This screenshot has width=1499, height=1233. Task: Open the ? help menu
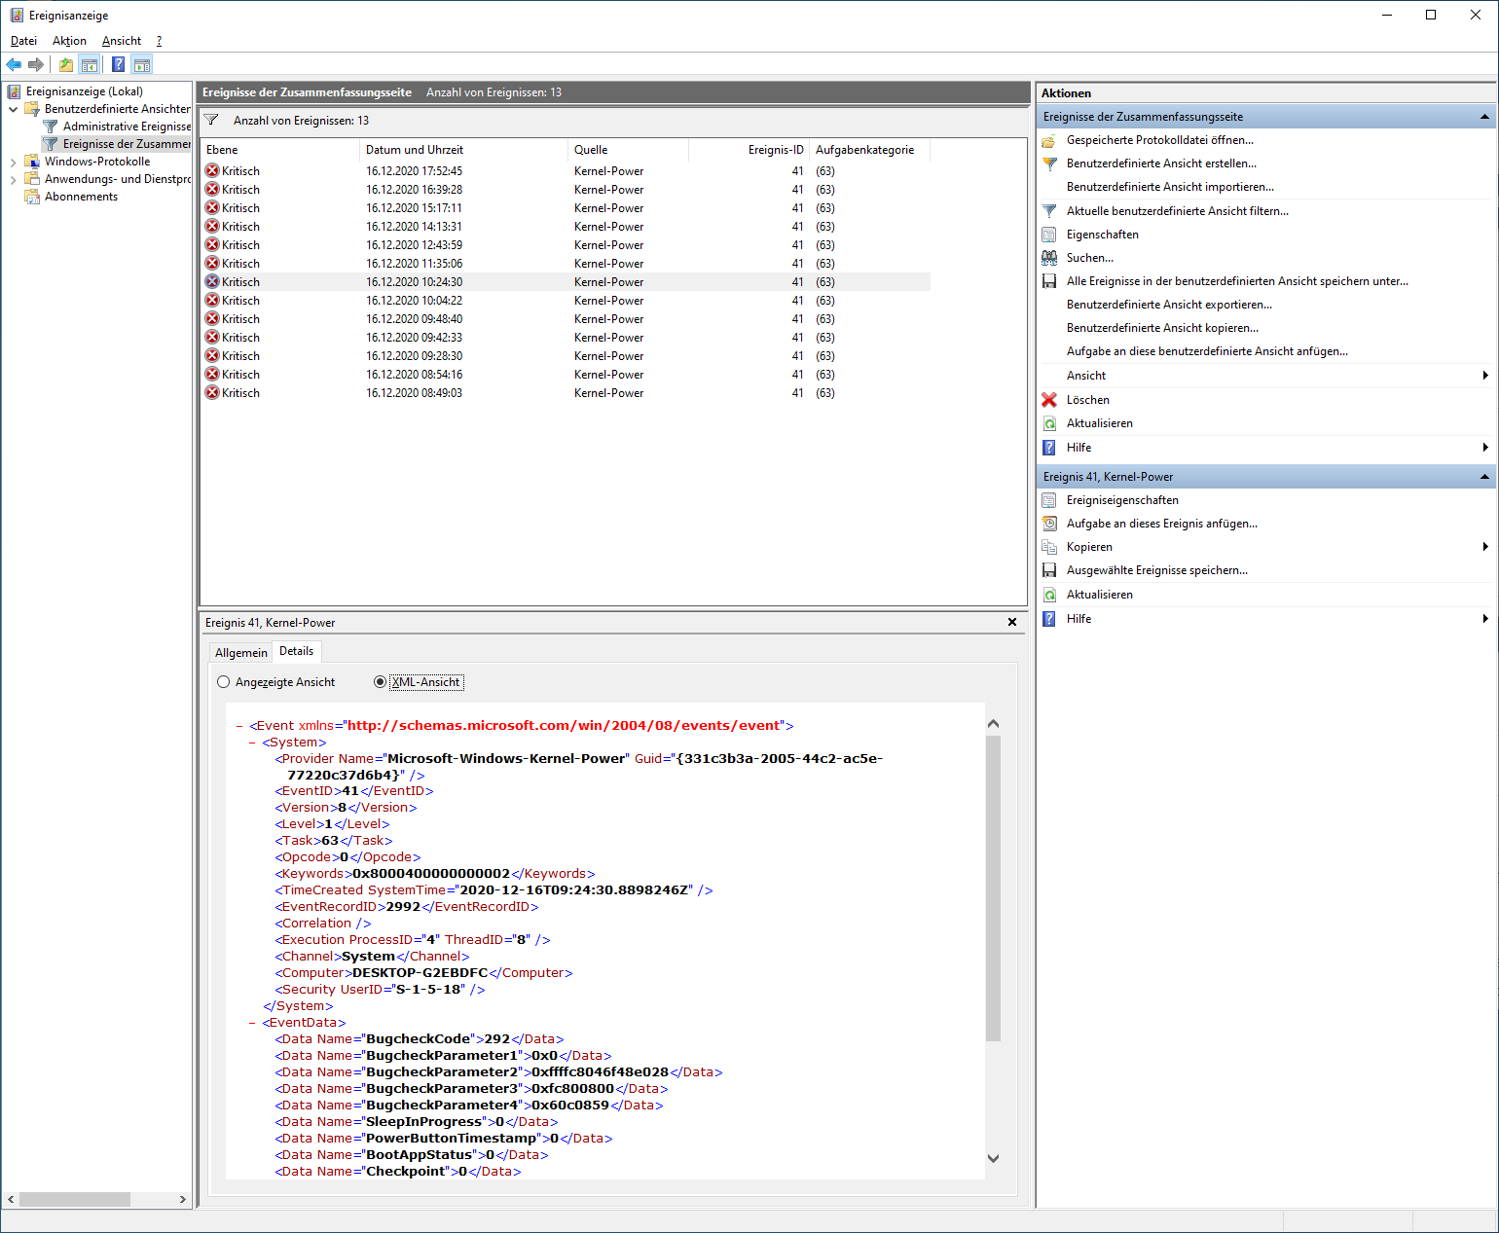(x=159, y=41)
